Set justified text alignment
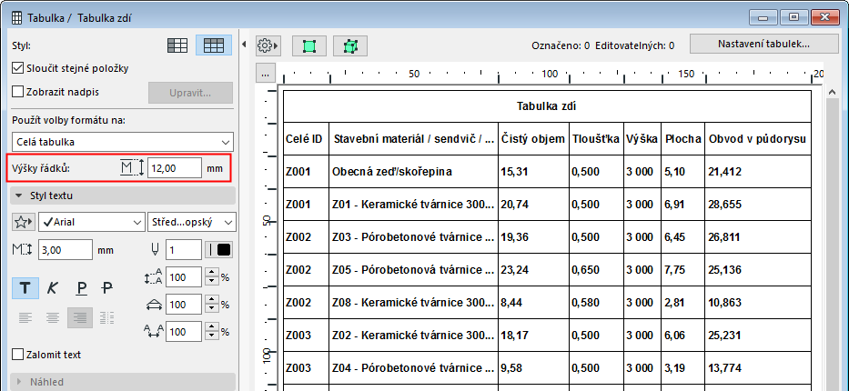Screen dimensions: 849x391 pos(107,317)
